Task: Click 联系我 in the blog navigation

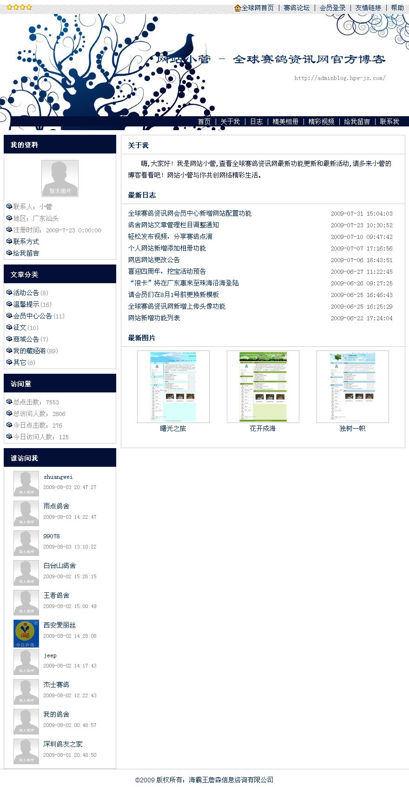Action: [x=389, y=122]
